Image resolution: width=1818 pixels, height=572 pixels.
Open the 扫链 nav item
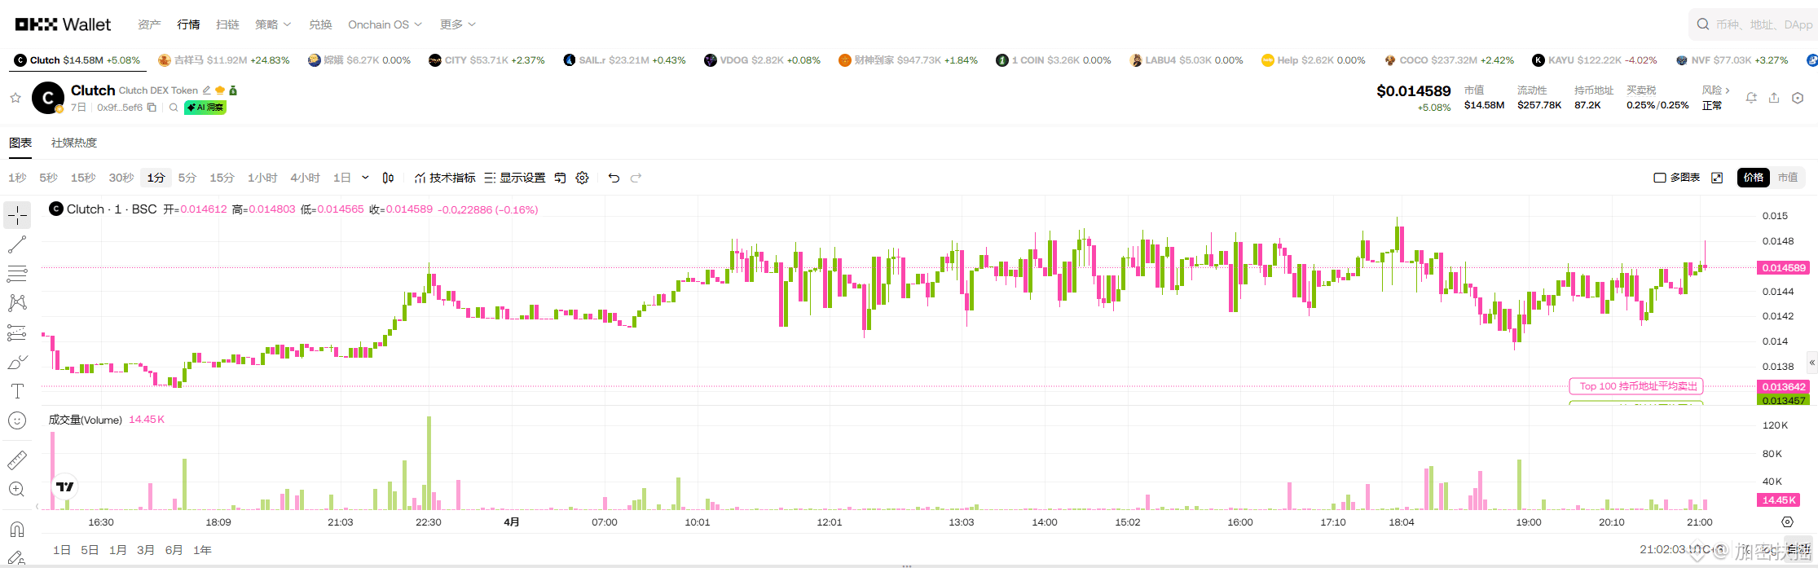tap(227, 24)
